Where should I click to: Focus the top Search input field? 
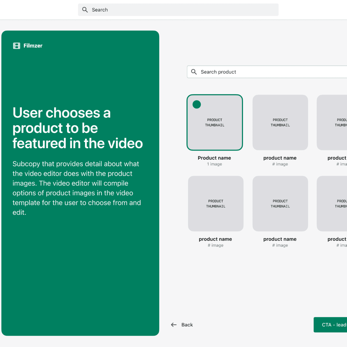point(180,10)
